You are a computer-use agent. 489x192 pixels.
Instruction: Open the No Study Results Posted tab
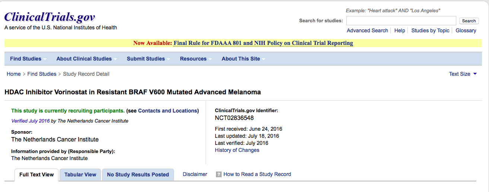pos(138,175)
